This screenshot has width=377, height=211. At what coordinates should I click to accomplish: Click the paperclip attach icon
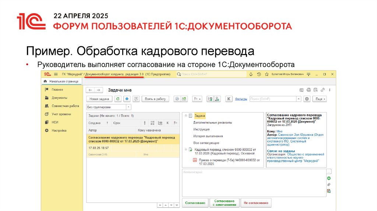pyautogui.click(x=329, y=185)
